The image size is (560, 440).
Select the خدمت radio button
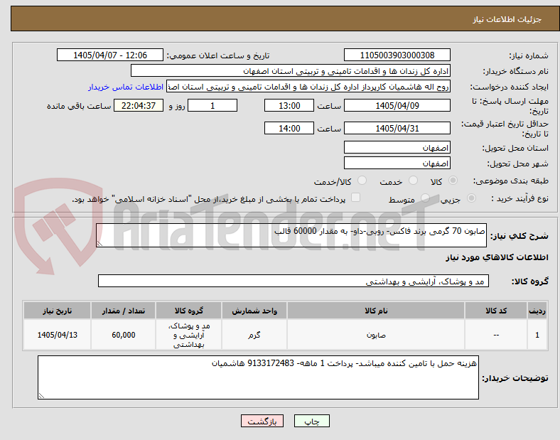pyautogui.click(x=413, y=181)
